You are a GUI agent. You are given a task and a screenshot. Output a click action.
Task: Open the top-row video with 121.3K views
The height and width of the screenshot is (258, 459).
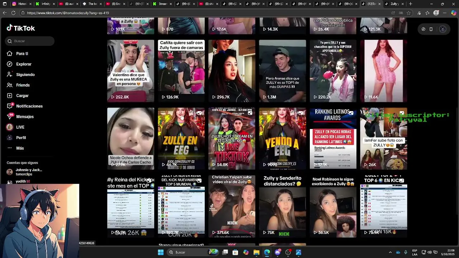pyautogui.click(x=384, y=26)
